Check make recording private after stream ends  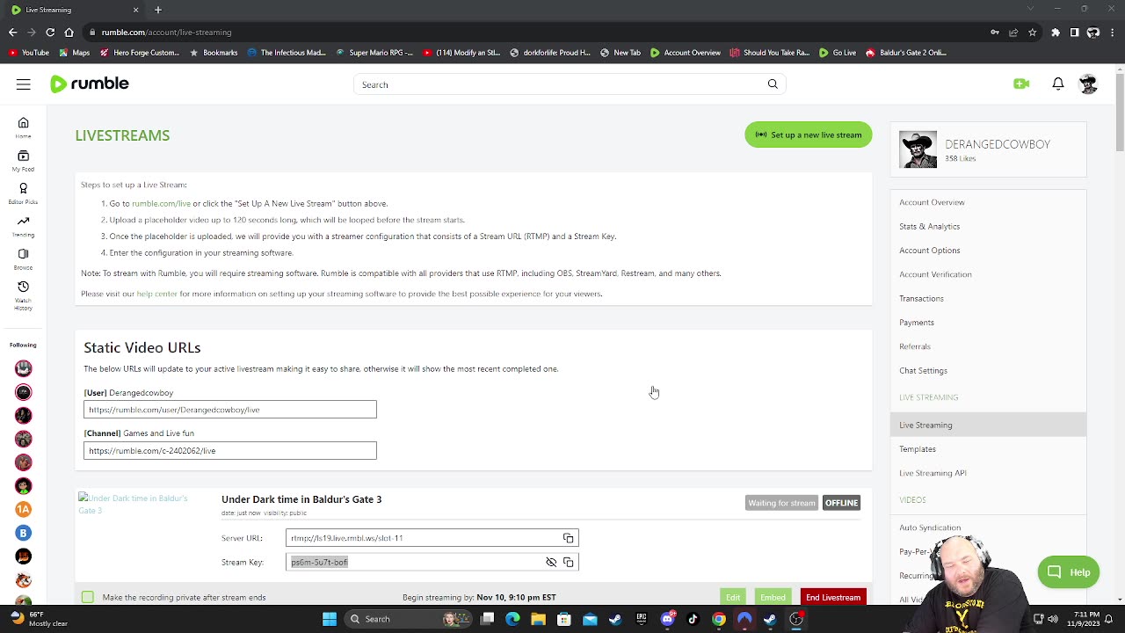[88, 598]
